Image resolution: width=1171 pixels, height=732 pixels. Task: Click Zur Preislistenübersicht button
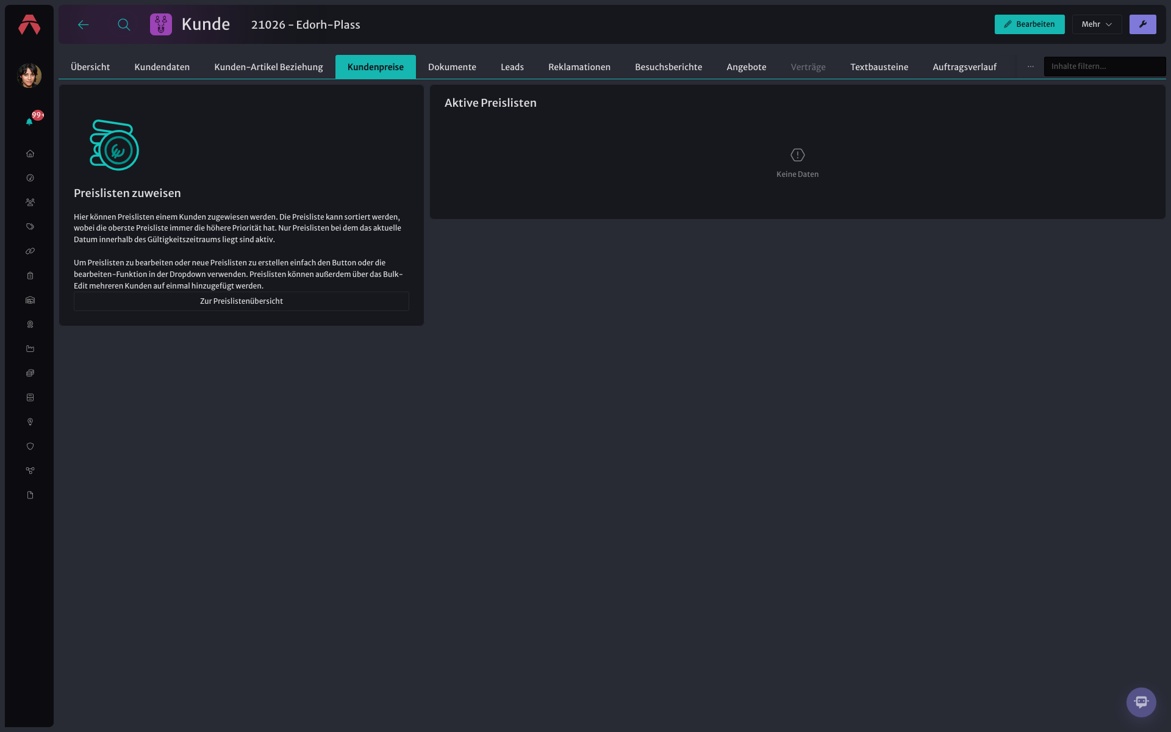click(242, 301)
